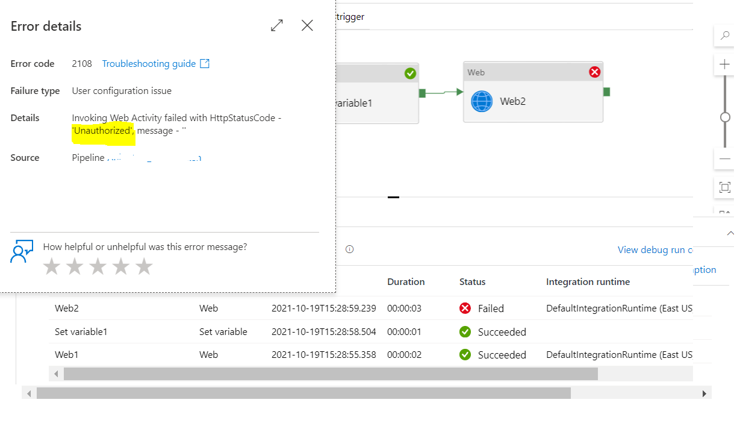Click the fit-to-canvas zoom icon

[724, 187]
